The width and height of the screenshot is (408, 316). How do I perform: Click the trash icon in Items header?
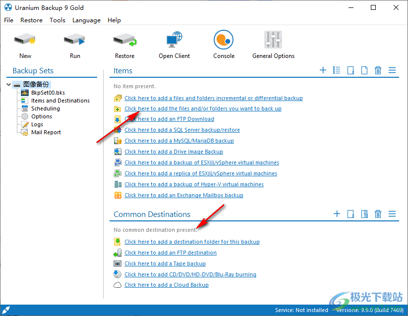point(378,70)
